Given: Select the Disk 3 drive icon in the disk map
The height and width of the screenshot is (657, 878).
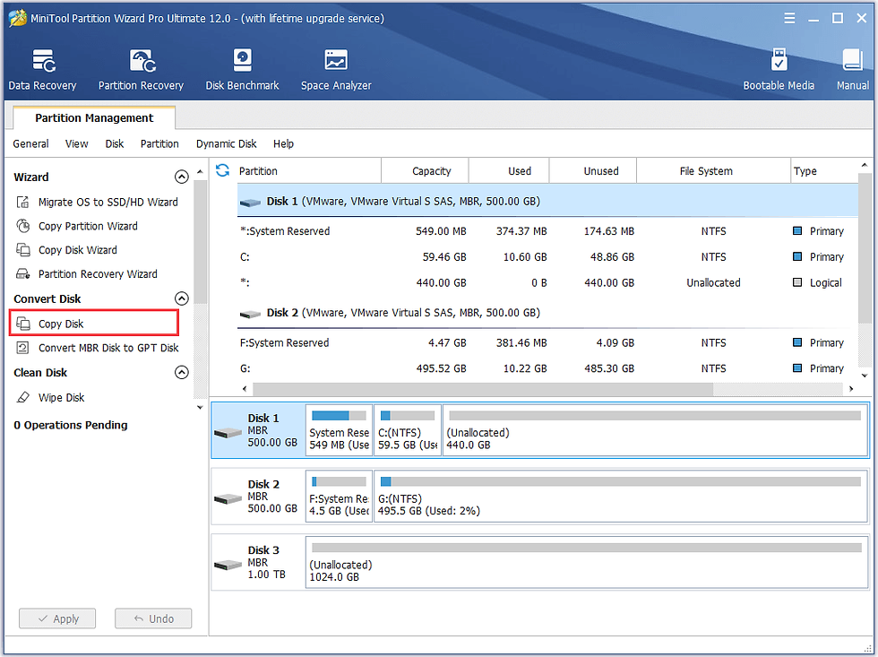Looking at the screenshot, I should click(228, 565).
